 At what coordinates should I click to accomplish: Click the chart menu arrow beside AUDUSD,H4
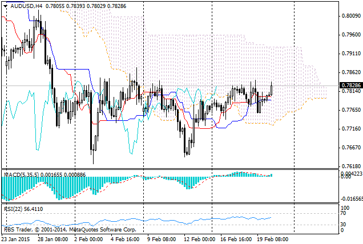pyautogui.click(x=5, y=6)
